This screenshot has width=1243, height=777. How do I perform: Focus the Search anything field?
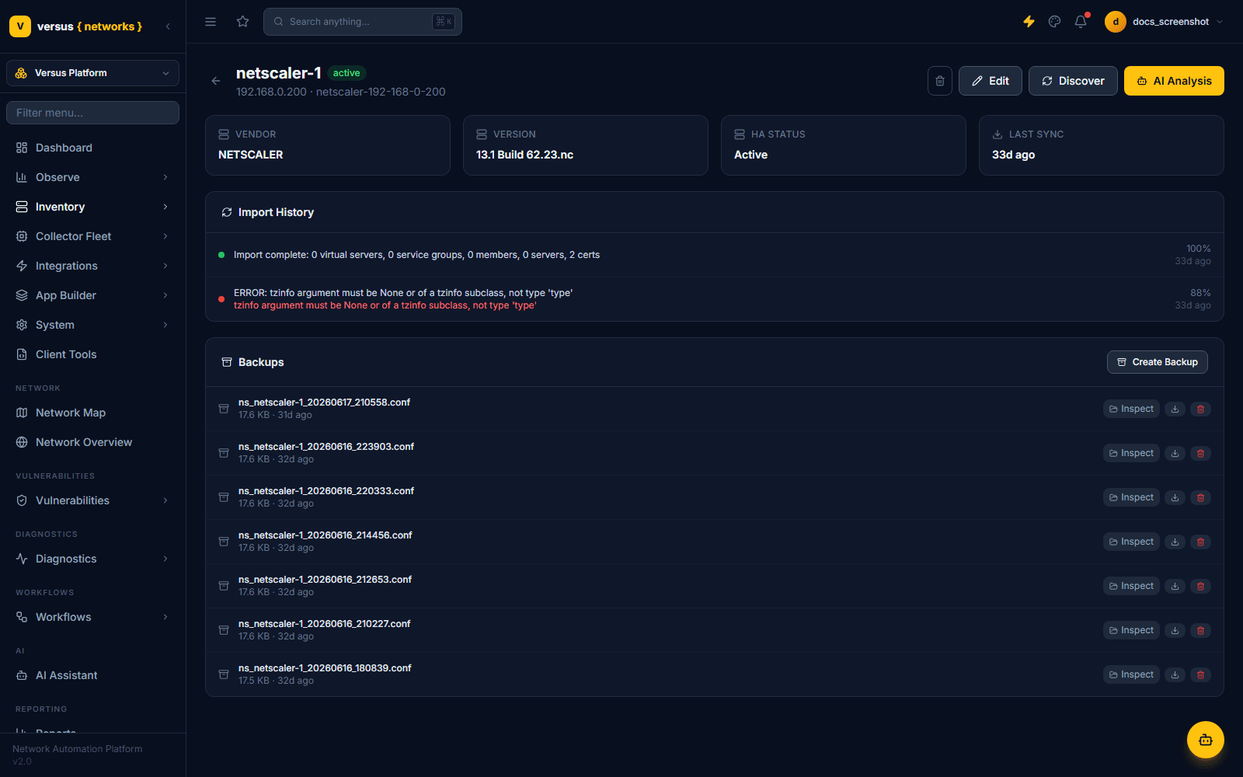pyautogui.click(x=363, y=22)
